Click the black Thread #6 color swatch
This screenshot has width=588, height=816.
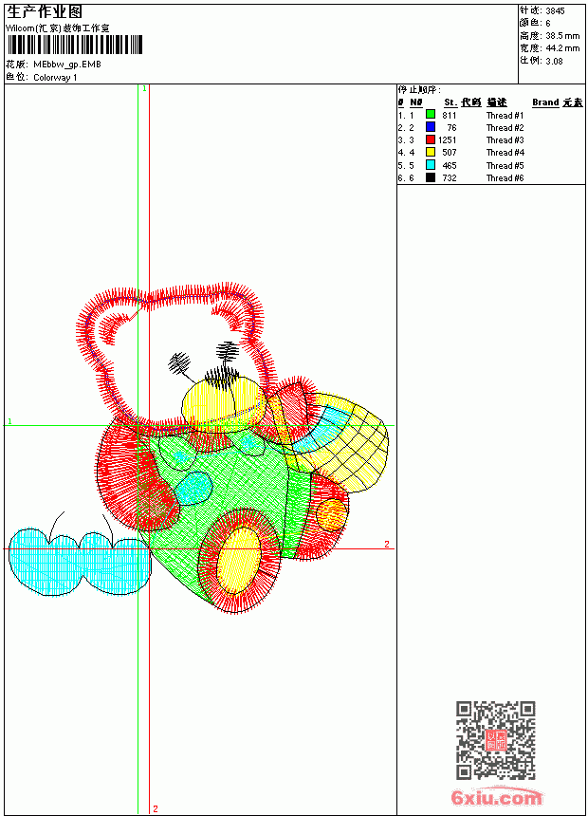tap(431, 177)
